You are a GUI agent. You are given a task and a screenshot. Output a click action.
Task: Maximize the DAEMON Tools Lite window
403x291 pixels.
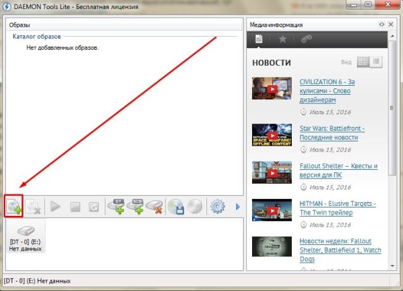pyautogui.click(x=368, y=4)
